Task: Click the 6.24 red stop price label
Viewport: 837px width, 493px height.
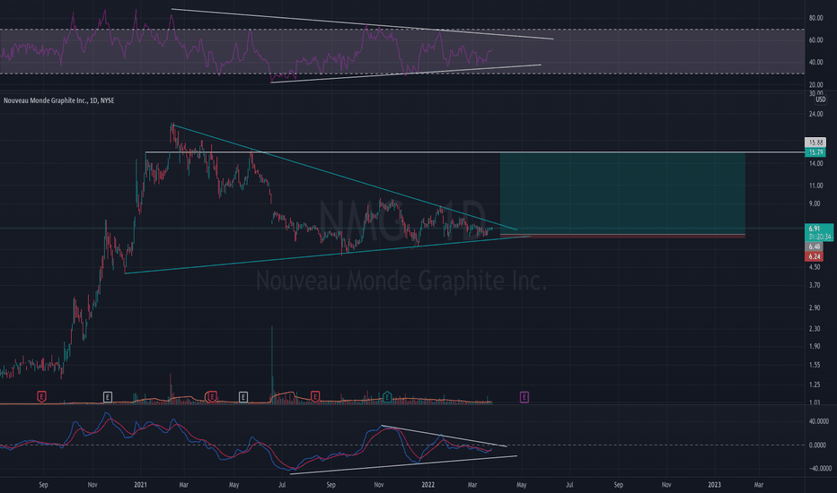Action: [x=815, y=256]
